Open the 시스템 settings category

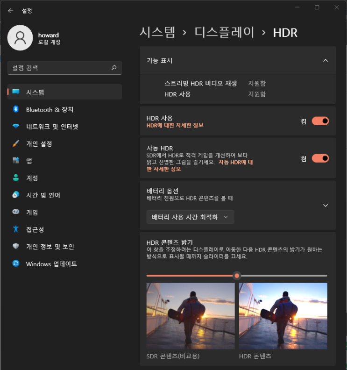click(64, 92)
